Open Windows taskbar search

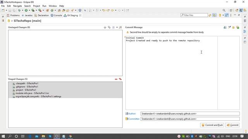pos(10,136)
